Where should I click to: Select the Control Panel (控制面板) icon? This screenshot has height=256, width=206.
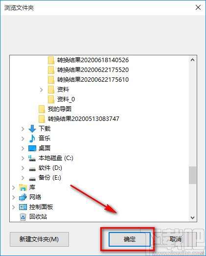[23, 207]
